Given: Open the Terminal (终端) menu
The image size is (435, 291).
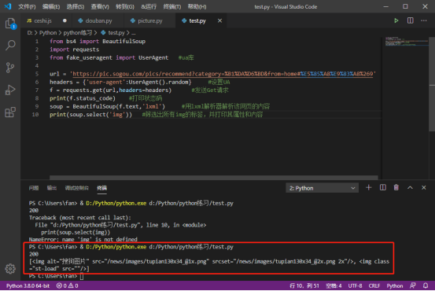Looking at the screenshot, I should click(172, 6).
